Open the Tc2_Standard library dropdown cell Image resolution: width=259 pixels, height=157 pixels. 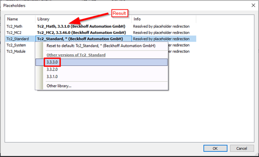point(84,39)
